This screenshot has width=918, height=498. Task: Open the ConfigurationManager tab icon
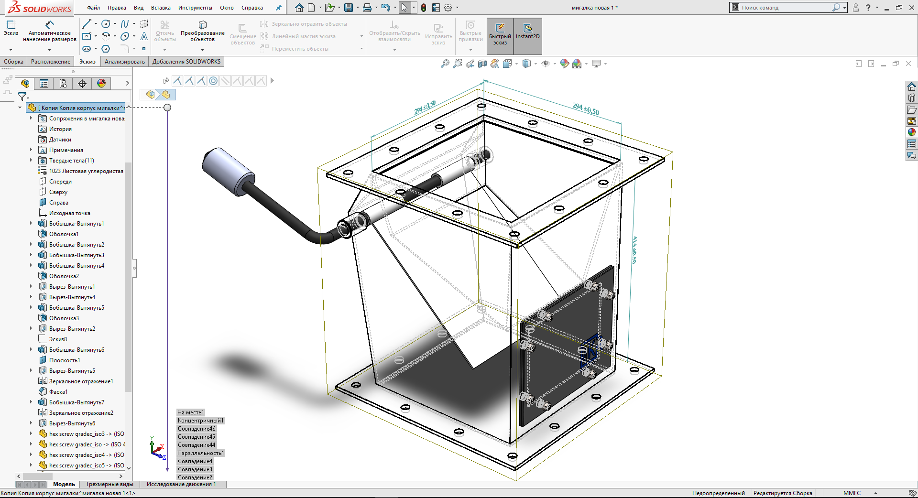click(x=63, y=84)
